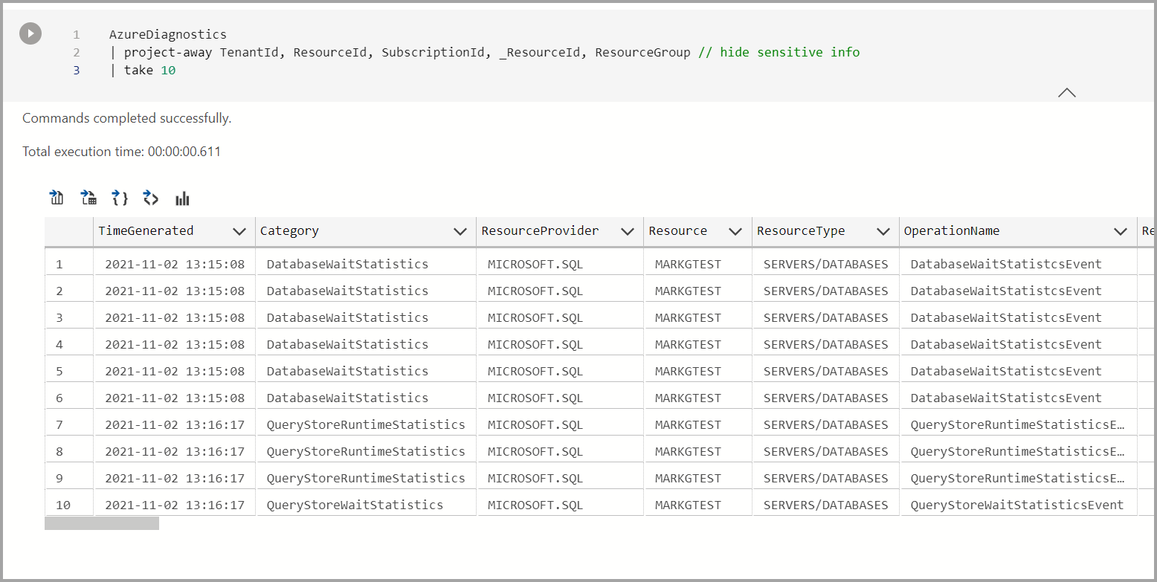Click the export results to file icon
This screenshot has height=582, width=1157.
[57, 198]
